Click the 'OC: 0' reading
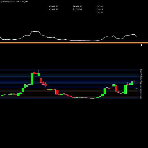 coord(99,7)
